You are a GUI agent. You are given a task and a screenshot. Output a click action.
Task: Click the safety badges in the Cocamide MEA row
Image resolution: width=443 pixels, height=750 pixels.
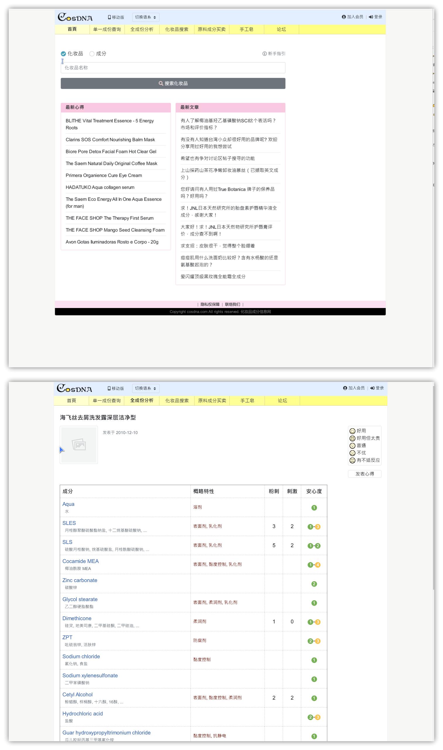[x=314, y=565]
